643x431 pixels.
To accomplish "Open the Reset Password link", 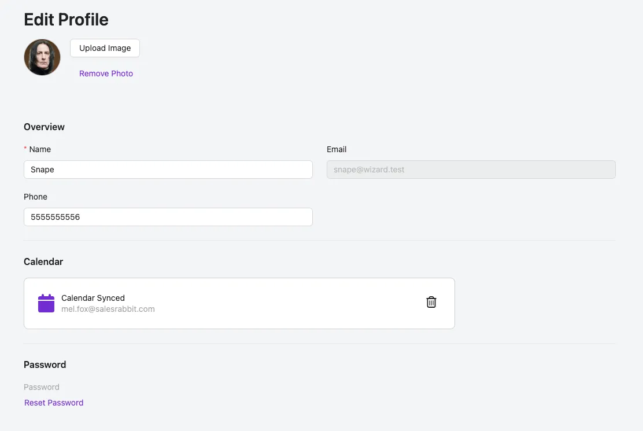I will 54,403.
